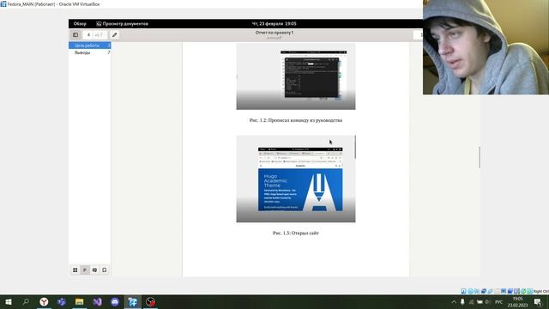The height and width of the screenshot is (309, 549).
Task: Click the document vertical scrollbar handle
Action: click(480, 157)
